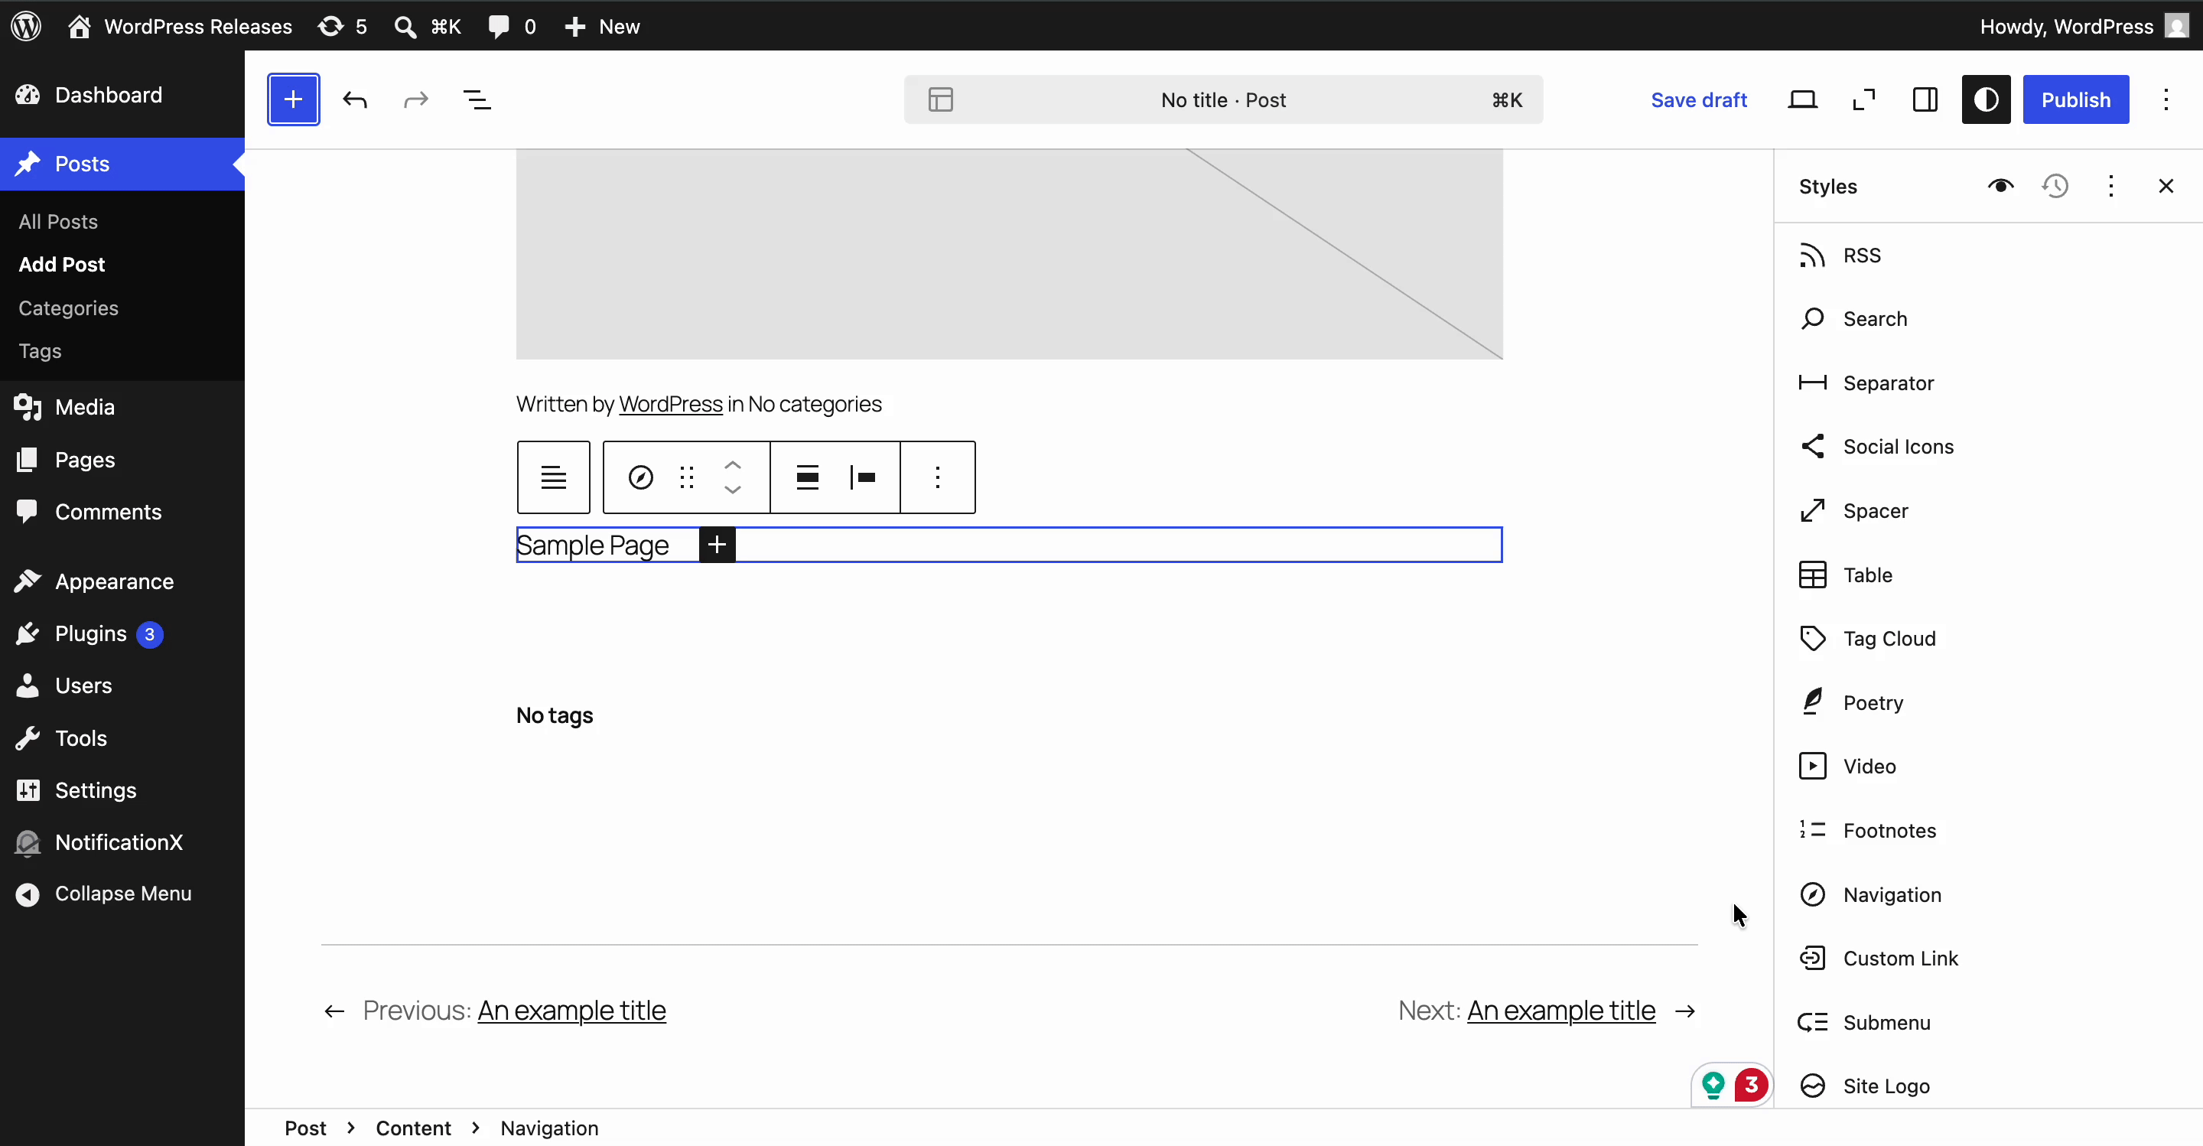Viewport: 2203px width, 1146px height.
Task: Toggle the Style Book eye icon
Action: pyautogui.click(x=2000, y=187)
